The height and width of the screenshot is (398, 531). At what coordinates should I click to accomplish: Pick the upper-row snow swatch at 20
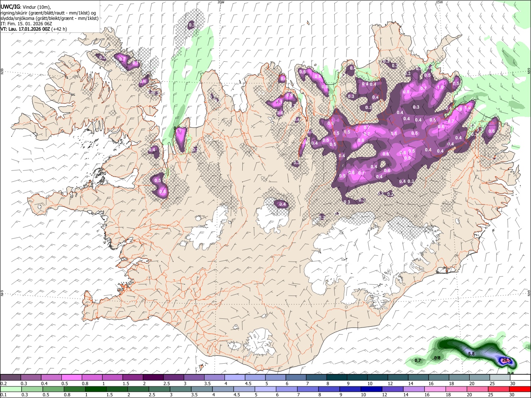coord(479,378)
